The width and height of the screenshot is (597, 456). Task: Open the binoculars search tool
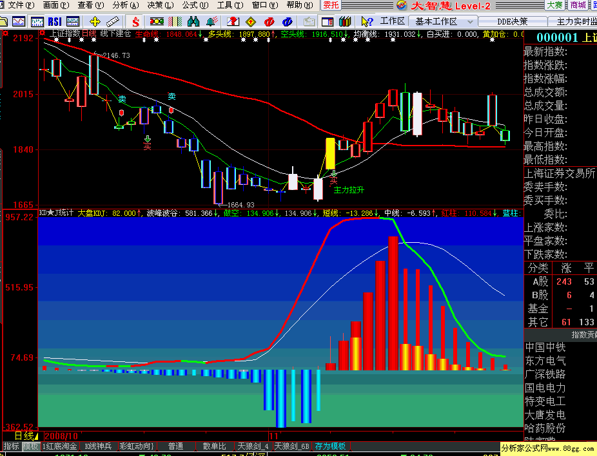pyautogui.click(x=193, y=22)
